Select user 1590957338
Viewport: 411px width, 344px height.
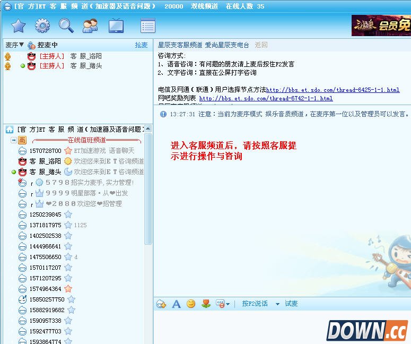[x=45, y=321]
